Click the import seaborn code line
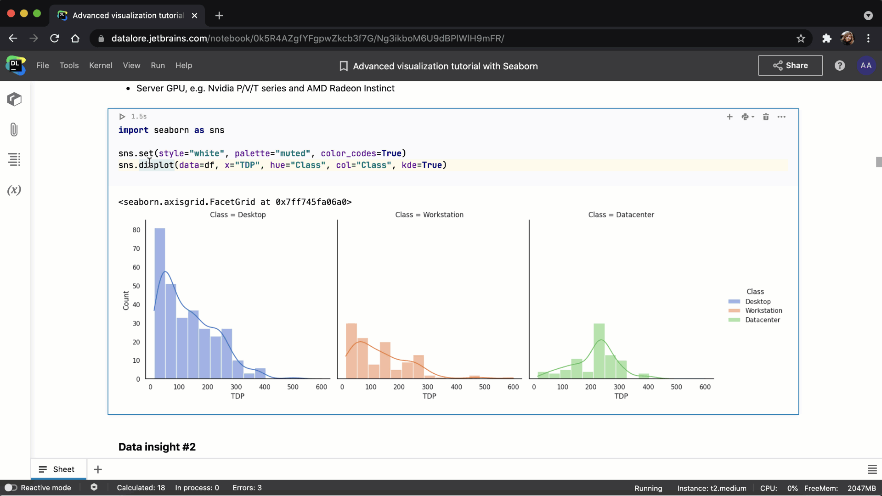Screen dimensions: 882x496 tap(171, 130)
